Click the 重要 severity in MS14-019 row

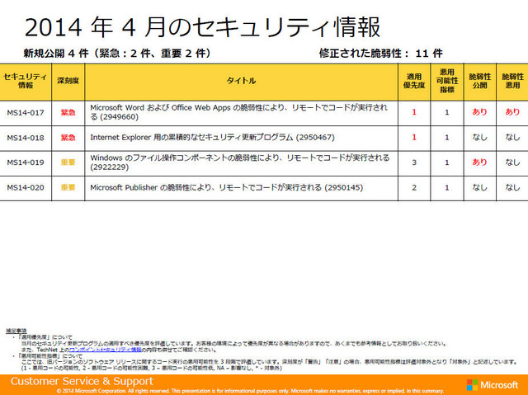(68, 162)
